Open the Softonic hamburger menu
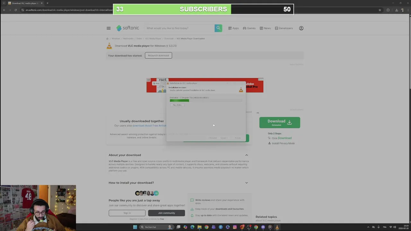The width and height of the screenshot is (411, 231). (109, 28)
